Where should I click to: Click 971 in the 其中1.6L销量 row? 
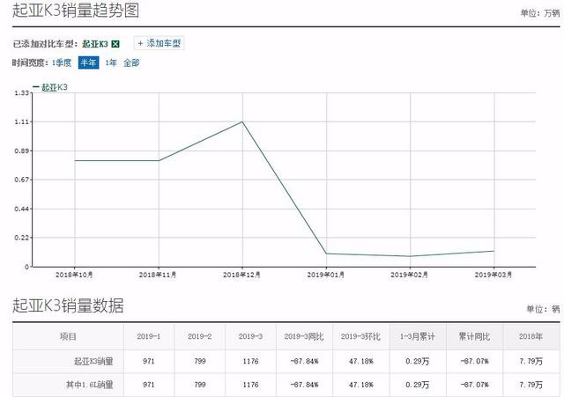149,385
